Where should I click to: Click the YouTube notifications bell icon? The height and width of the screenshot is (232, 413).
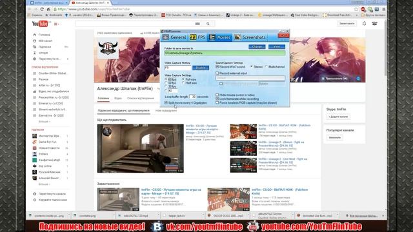click(364, 23)
